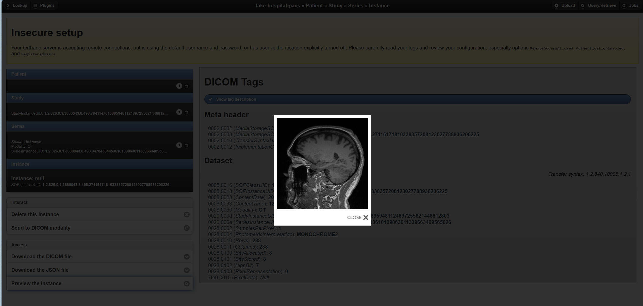Click the Study row count badge

(x=179, y=112)
